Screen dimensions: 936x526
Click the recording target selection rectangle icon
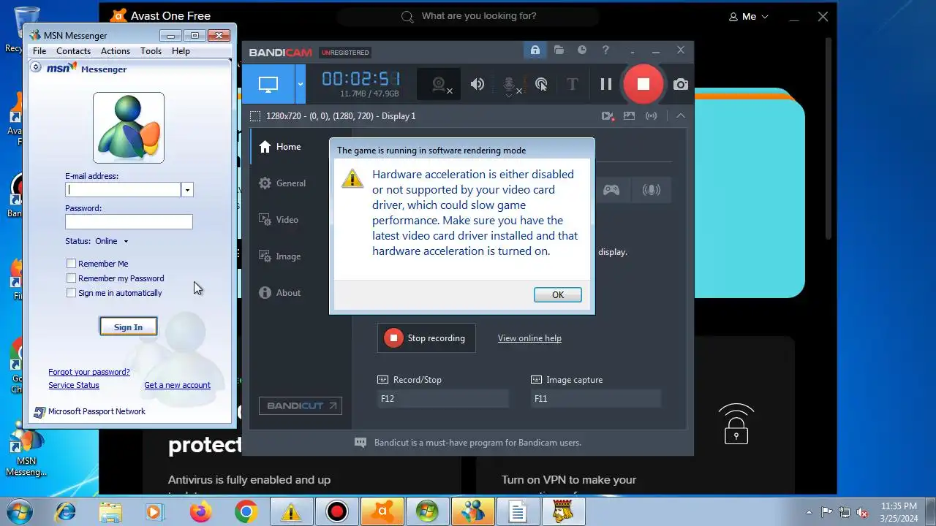pyautogui.click(x=254, y=116)
